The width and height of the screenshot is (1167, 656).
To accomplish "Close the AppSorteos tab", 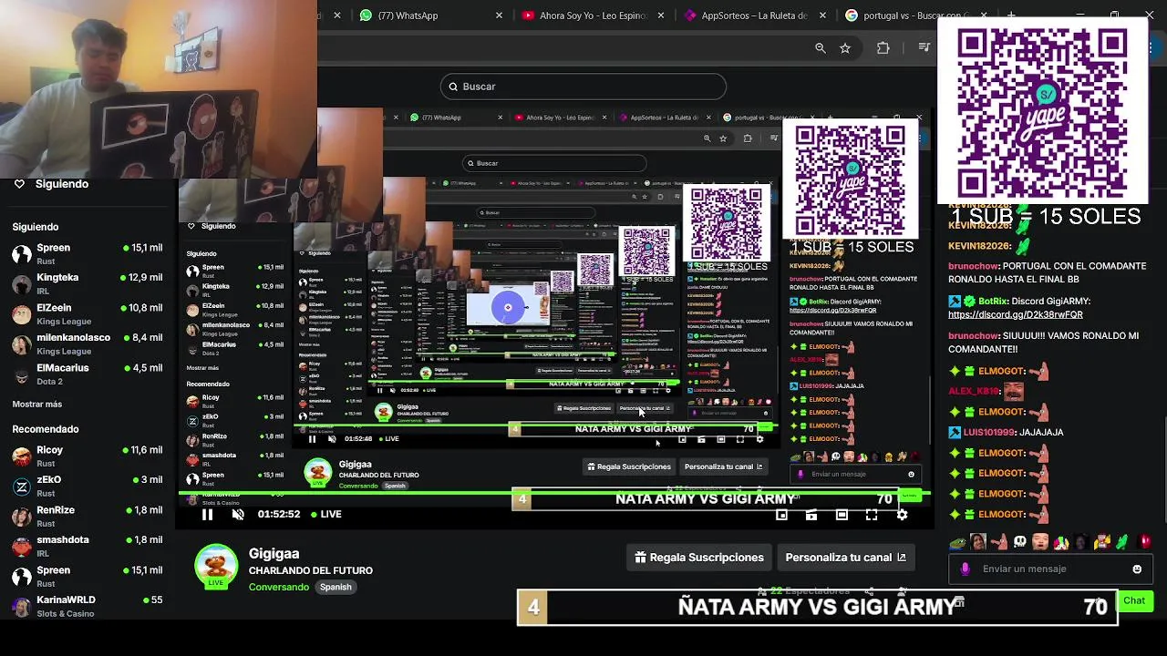I will tap(823, 15).
